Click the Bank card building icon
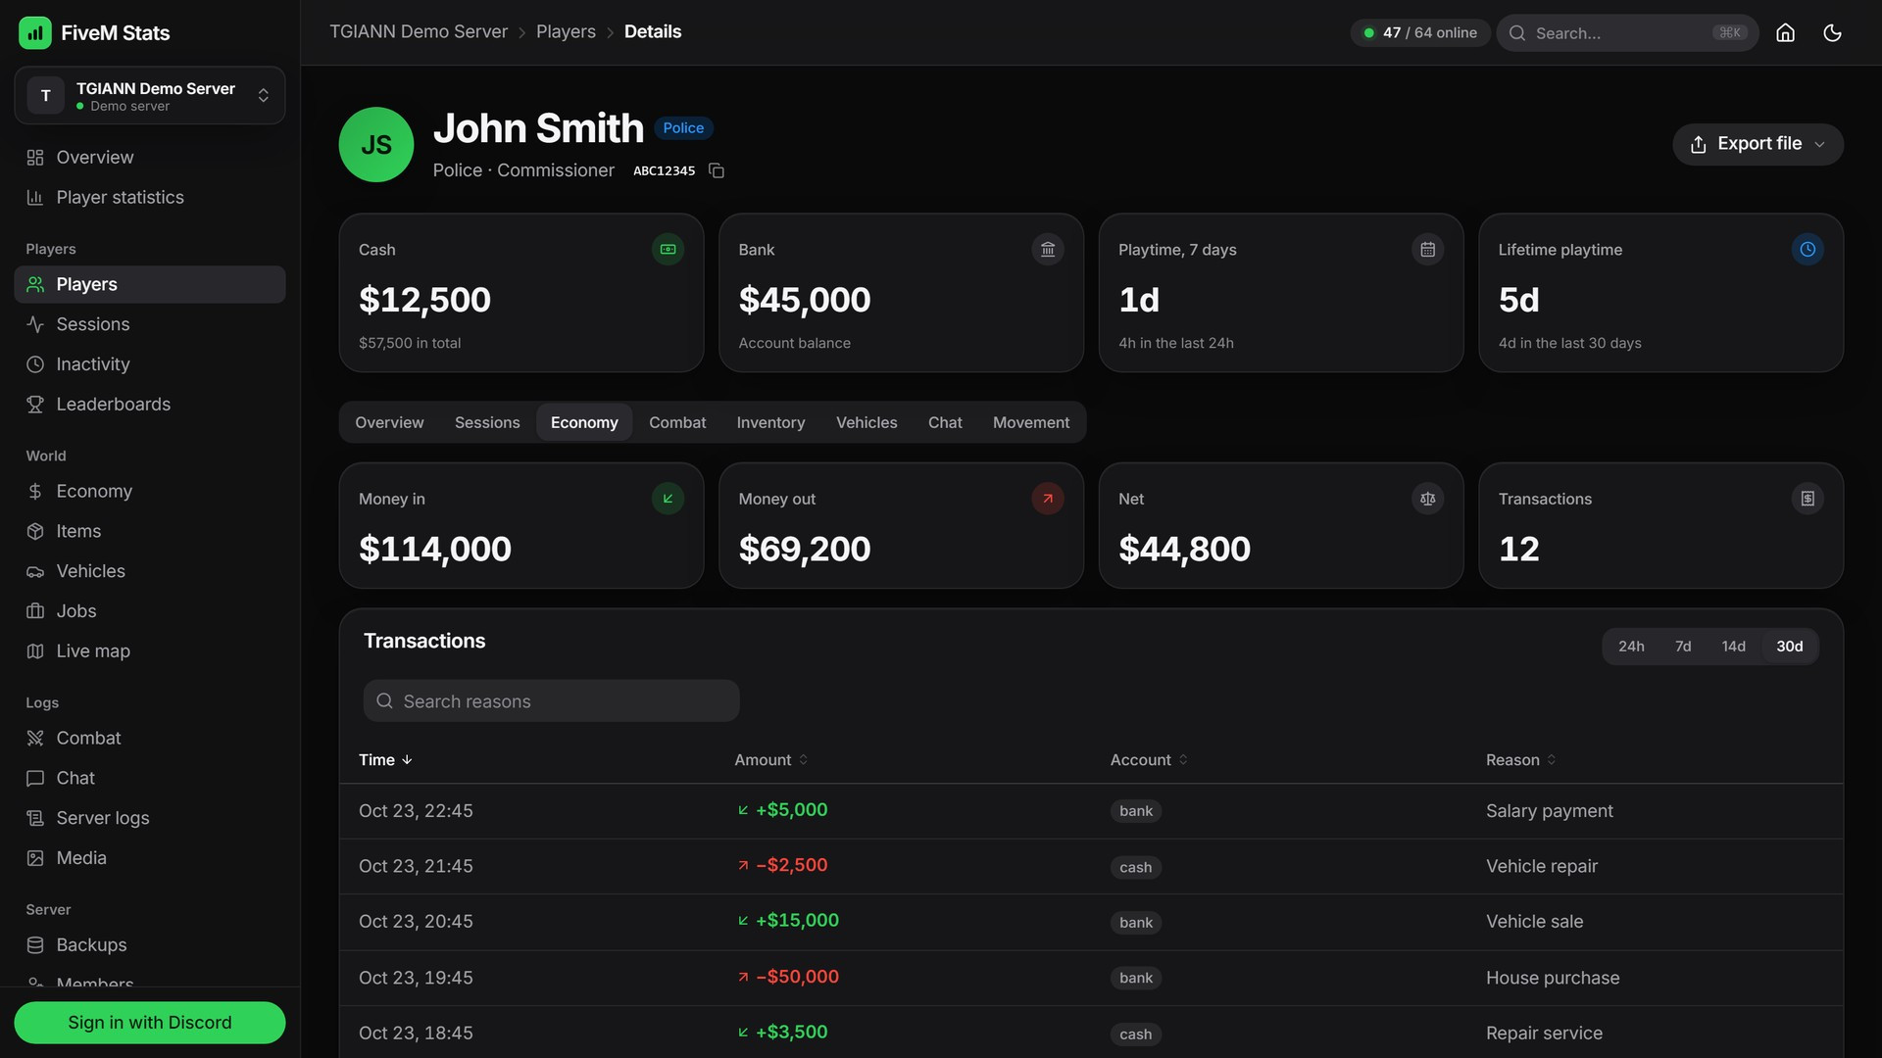1882x1058 pixels. pyautogui.click(x=1048, y=249)
